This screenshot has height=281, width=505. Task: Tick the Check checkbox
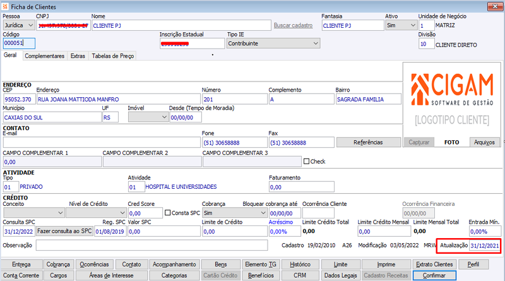tap(306, 161)
